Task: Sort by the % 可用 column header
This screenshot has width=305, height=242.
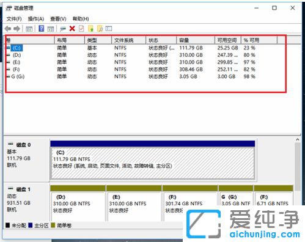Action: [x=259, y=40]
